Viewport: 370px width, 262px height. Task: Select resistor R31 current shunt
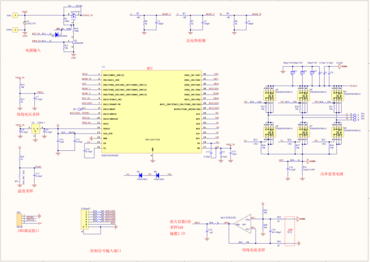click(302, 168)
